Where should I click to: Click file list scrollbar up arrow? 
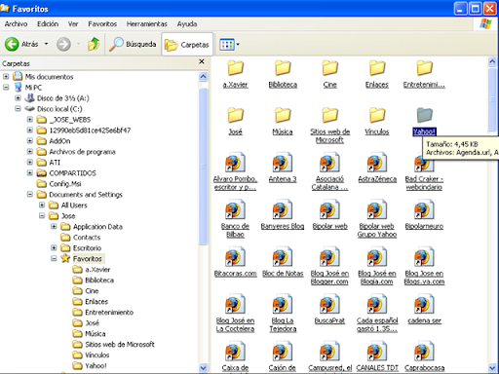[x=492, y=61]
